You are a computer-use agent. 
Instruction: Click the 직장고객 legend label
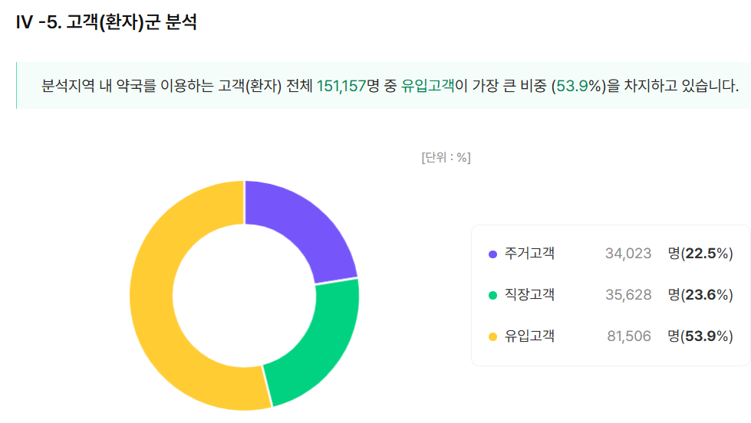click(529, 294)
